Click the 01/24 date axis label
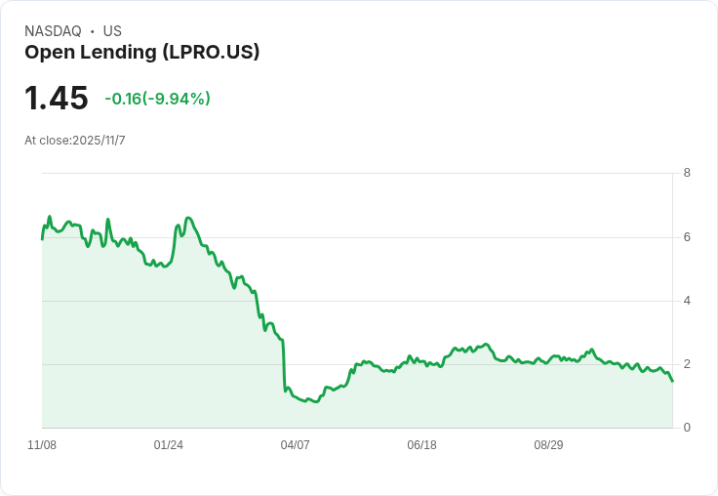Image resolution: width=718 pixels, height=496 pixels. coord(169,445)
